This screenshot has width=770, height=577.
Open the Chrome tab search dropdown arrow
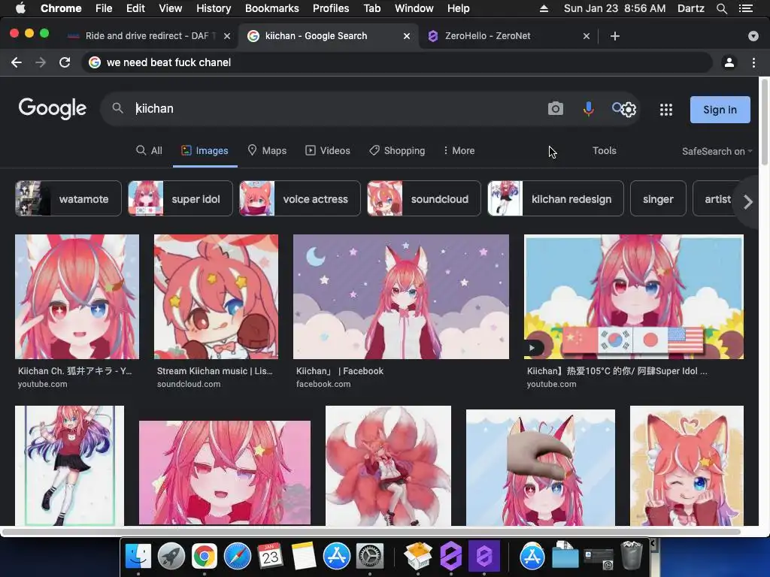[x=753, y=36]
